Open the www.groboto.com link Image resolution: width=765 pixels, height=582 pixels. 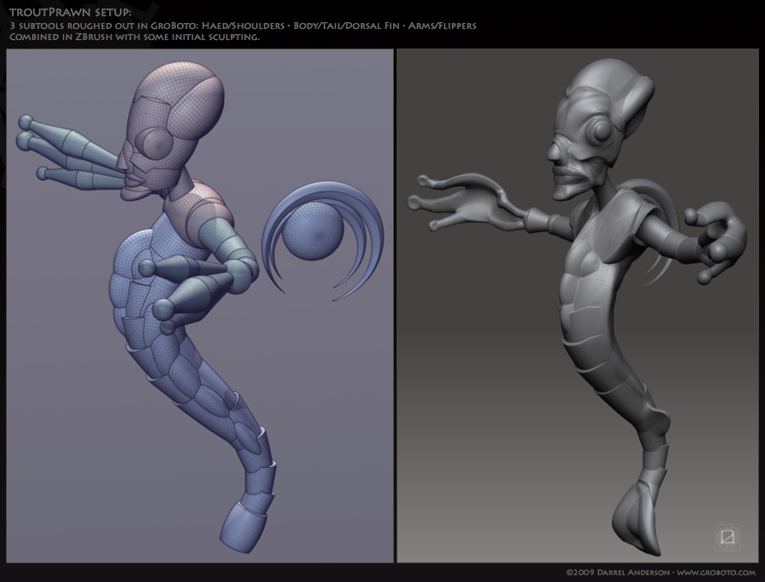pos(716,573)
